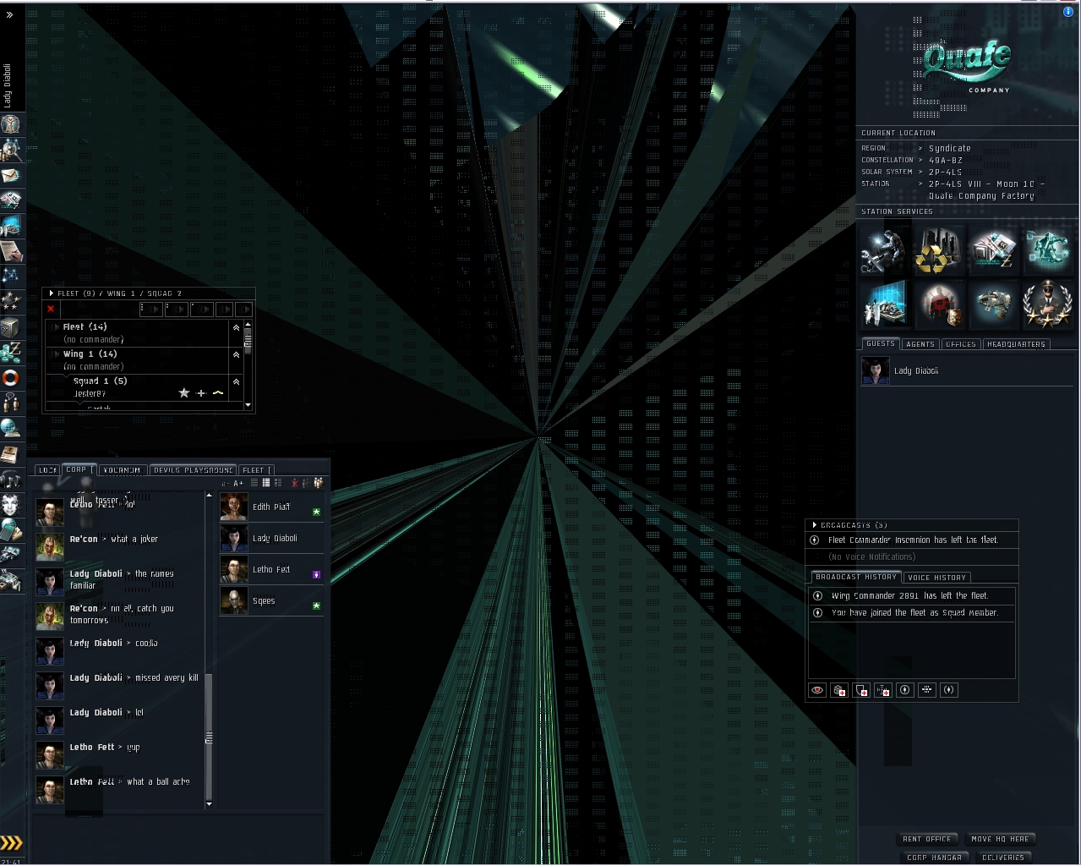Viewport: 1081px width, 866px height.
Task: Click the Undock yellow chevrons
Action: pos(11,842)
